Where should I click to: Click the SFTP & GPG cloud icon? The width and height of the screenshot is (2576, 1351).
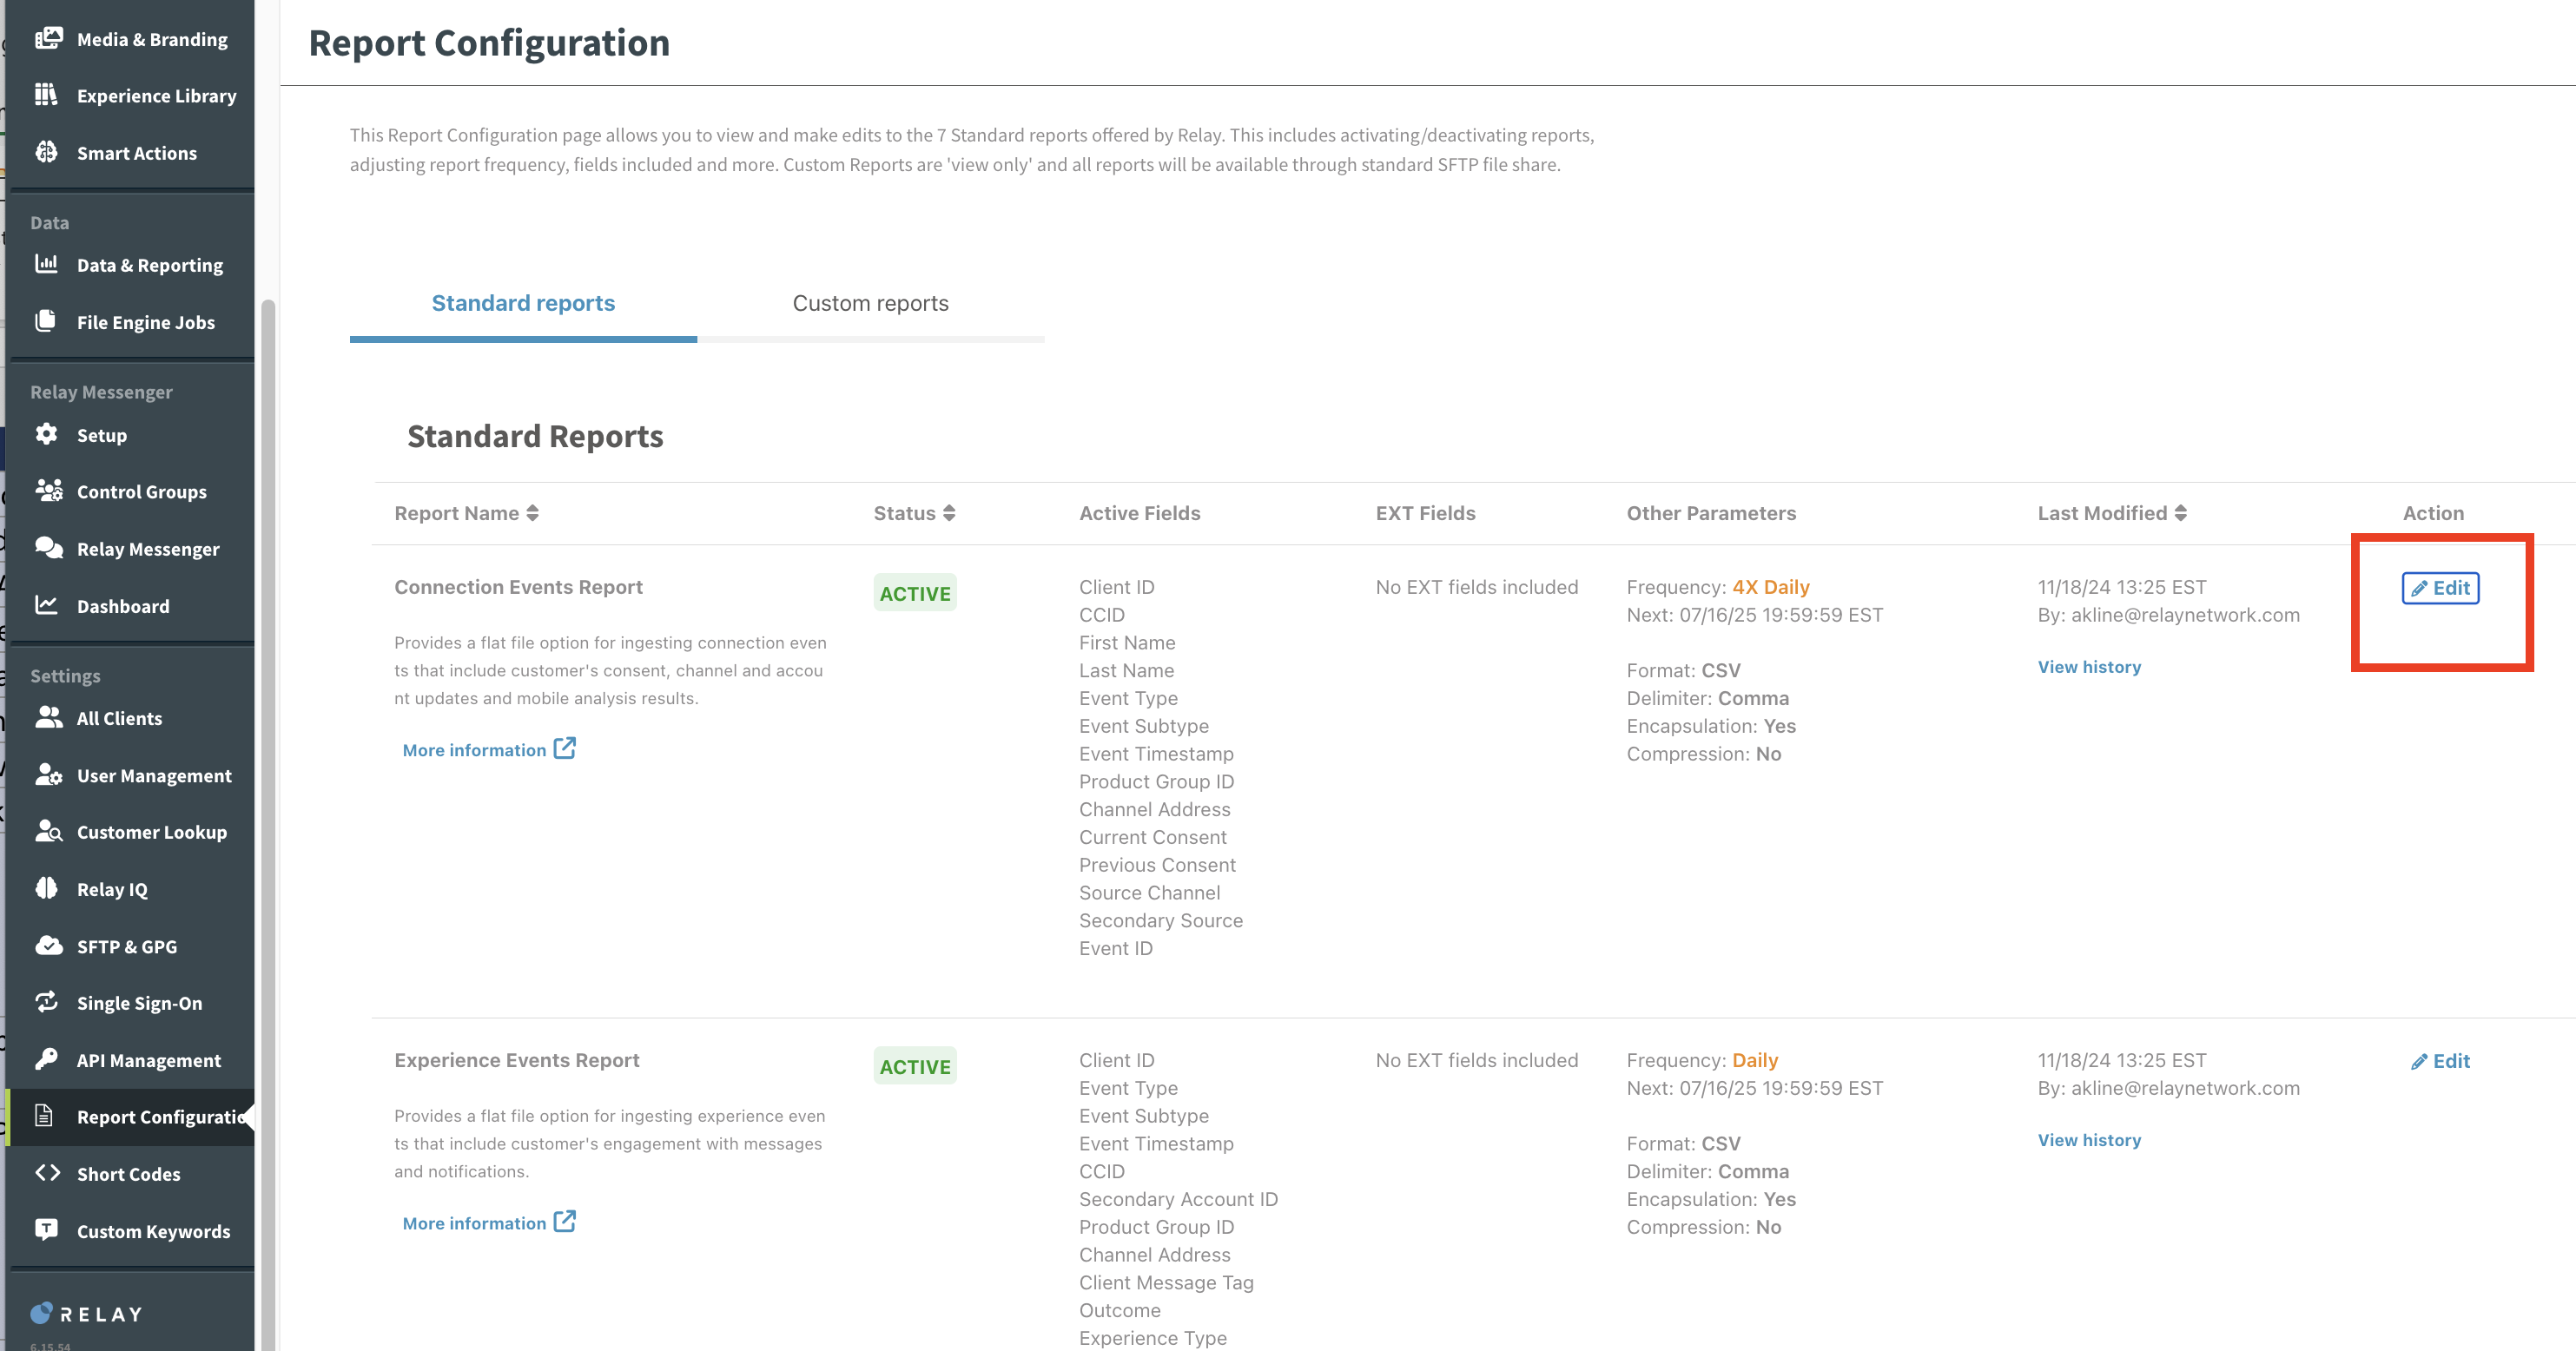[x=48, y=945]
